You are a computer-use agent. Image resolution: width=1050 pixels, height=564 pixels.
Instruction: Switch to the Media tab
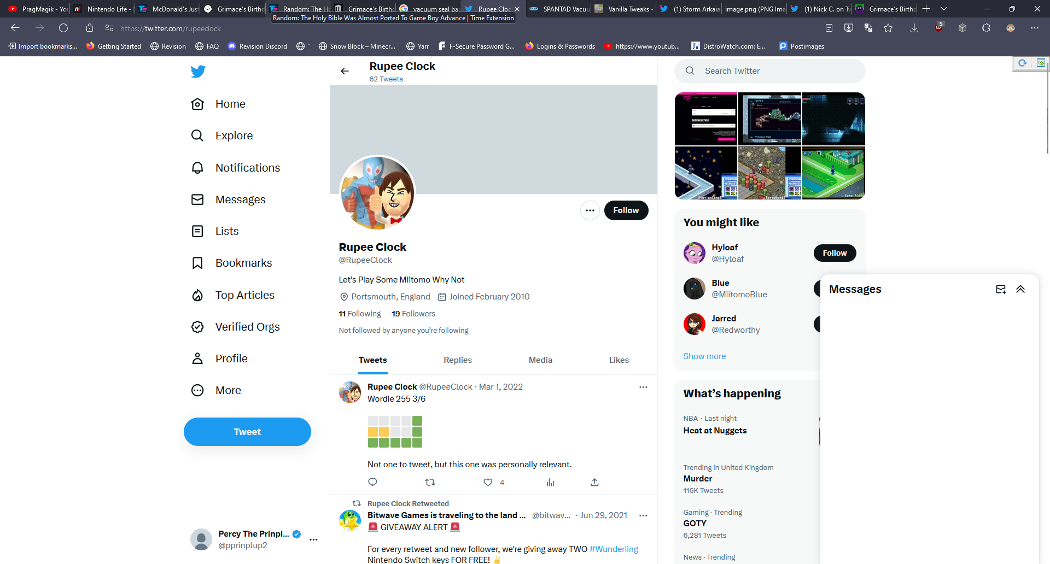coord(540,360)
